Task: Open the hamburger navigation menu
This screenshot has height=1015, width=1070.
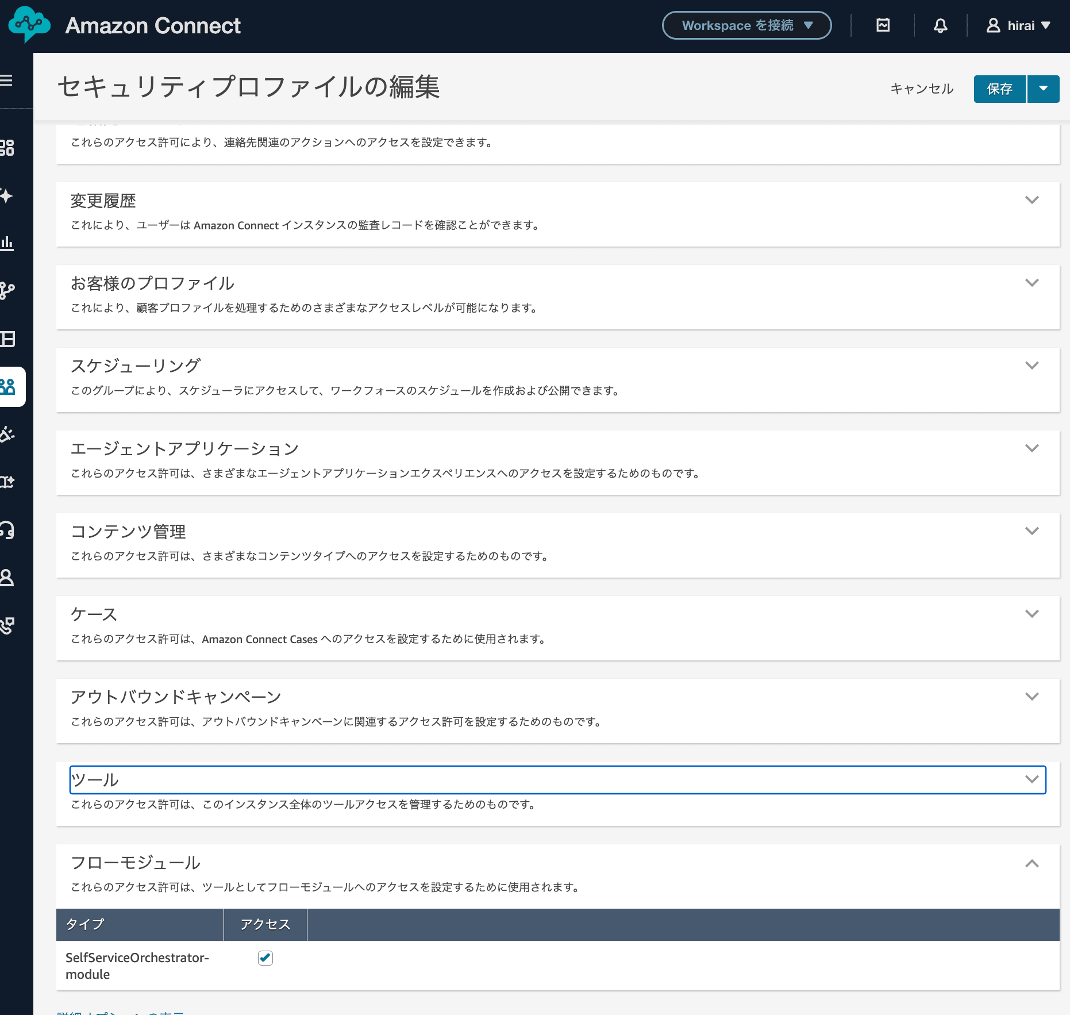Action: click(x=7, y=81)
